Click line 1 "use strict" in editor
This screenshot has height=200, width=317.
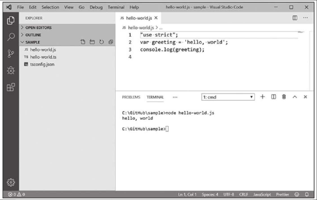159,35
